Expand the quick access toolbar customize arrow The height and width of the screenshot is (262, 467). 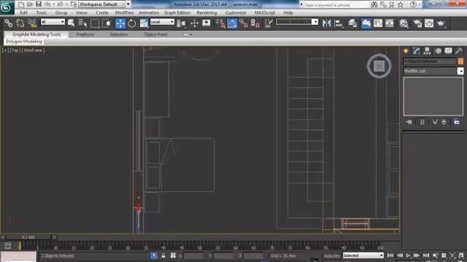128,4
